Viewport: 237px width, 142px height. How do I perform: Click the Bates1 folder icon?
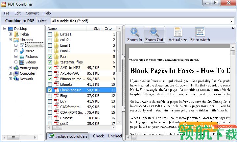[57, 34]
